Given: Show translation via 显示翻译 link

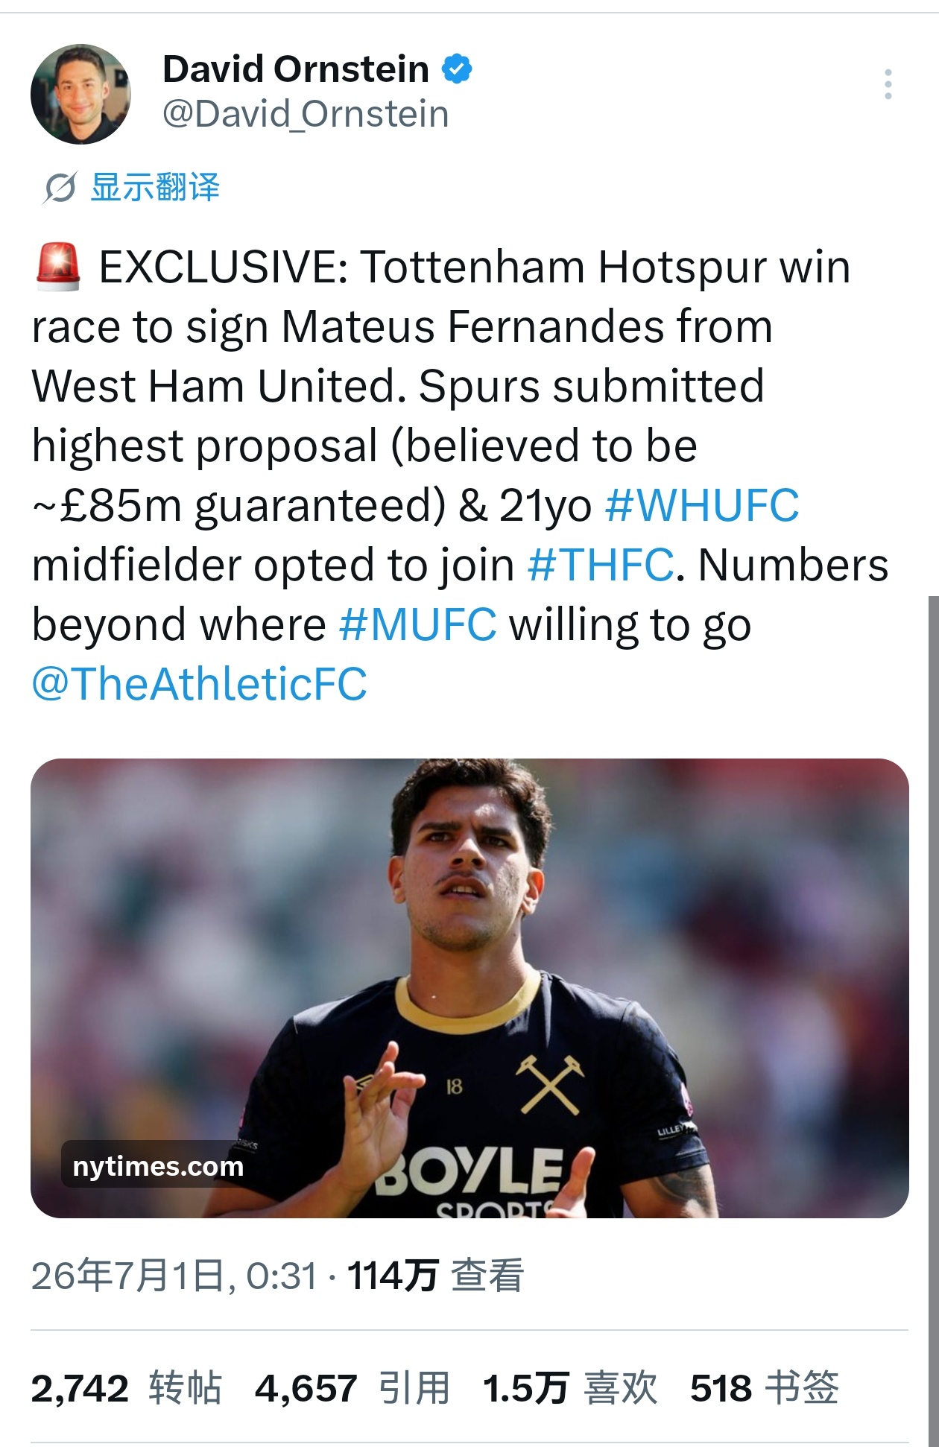Looking at the screenshot, I should pos(155,187).
